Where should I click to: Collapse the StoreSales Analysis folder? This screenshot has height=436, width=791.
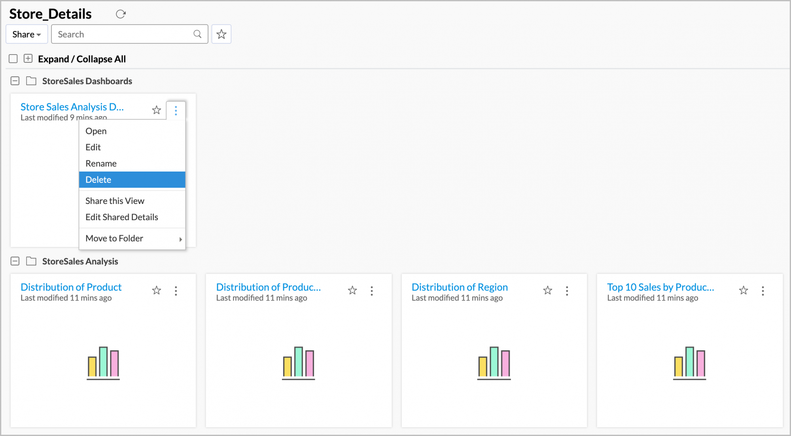[x=15, y=261]
